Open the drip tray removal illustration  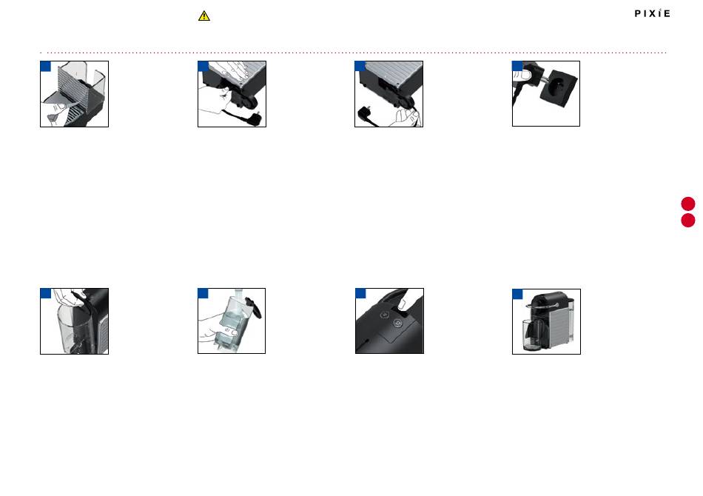coord(75,94)
